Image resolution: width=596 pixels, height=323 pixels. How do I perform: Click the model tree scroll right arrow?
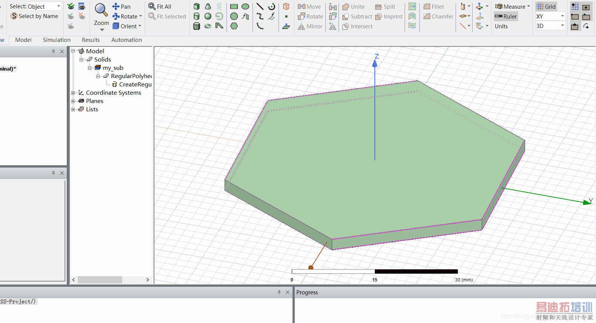click(x=148, y=280)
